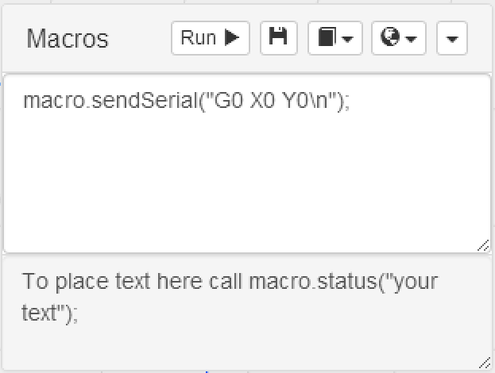The width and height of the screenshot is (495, 373).
Task: Expand the globe dropdown arrow
Action: (412, 39)
